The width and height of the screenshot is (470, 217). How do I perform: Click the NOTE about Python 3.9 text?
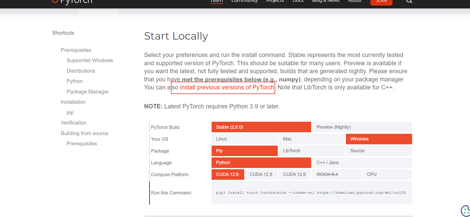point(212,106)
